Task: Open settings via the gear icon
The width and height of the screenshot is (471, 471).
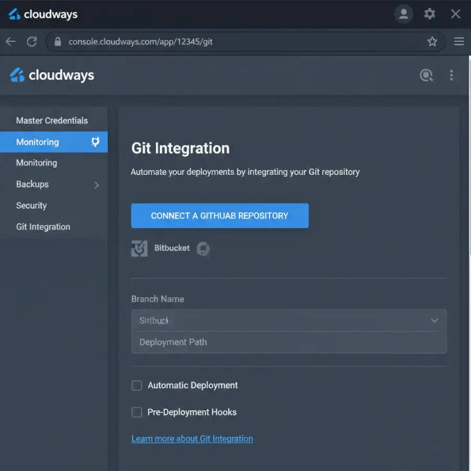Action: pyautogui.click(x=430, y=14)
